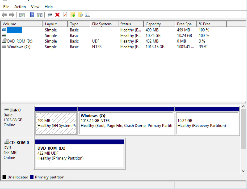Screen dimensions: 247x189
Task: Click the Properties checkmark page icon
Action: pos(65,15)
